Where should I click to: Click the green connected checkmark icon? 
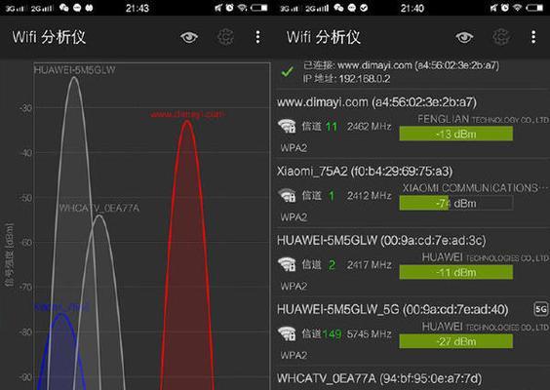pos(288,71)
